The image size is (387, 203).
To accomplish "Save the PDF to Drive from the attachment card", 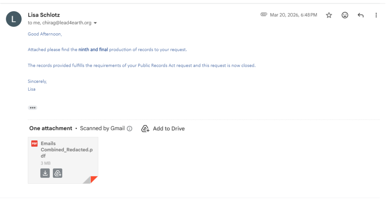I will pyautogui.click(x=57, y=173).
